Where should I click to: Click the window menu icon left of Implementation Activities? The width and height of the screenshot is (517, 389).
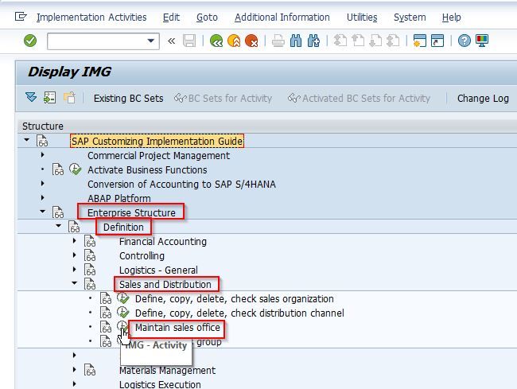(x=21, y=17)
